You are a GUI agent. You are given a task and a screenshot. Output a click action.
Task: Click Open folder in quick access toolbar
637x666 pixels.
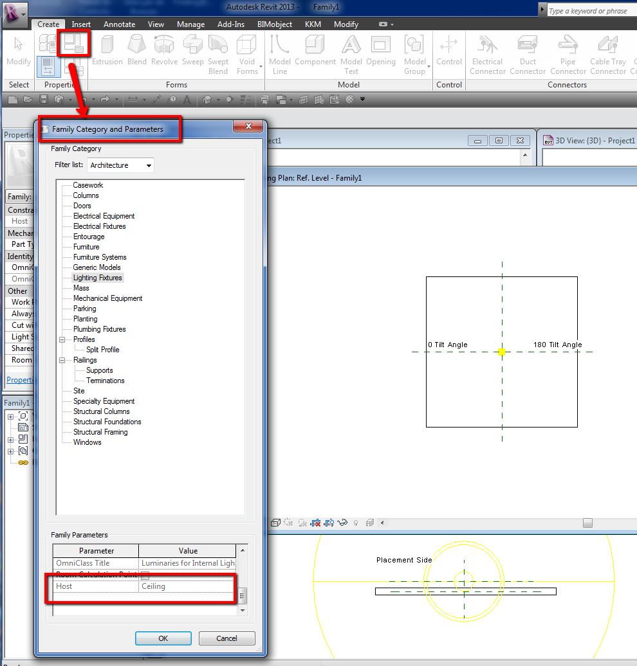point(28,100)
